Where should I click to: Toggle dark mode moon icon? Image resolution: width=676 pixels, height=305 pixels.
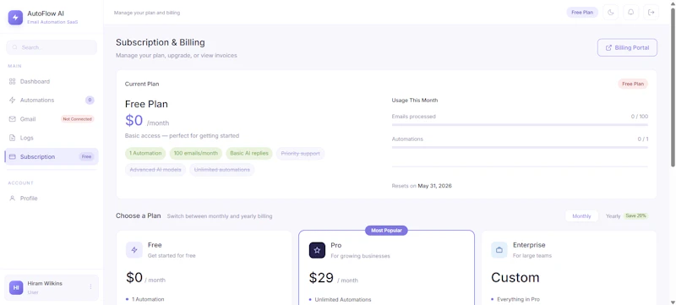click(x=610, y=13)
